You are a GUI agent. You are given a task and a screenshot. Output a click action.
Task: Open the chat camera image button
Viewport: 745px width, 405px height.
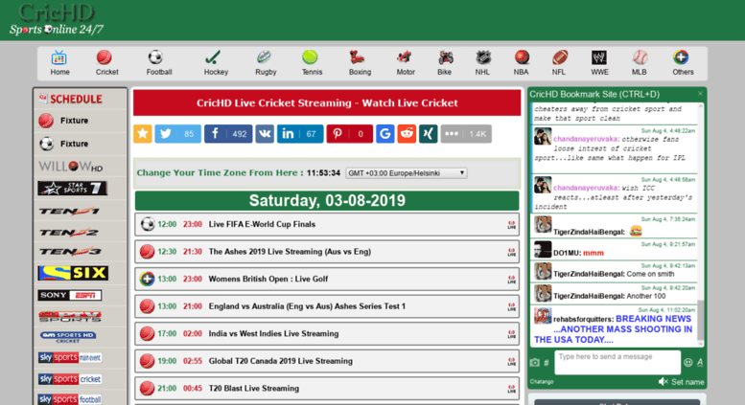coord(534,363)
